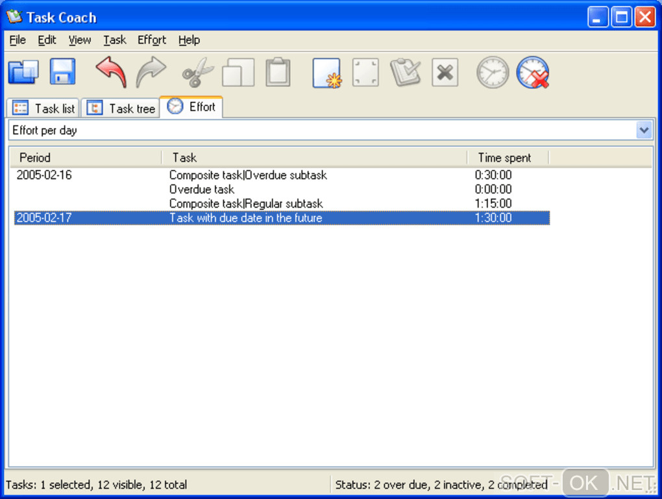Open the Help menu

tap(189, 40)
